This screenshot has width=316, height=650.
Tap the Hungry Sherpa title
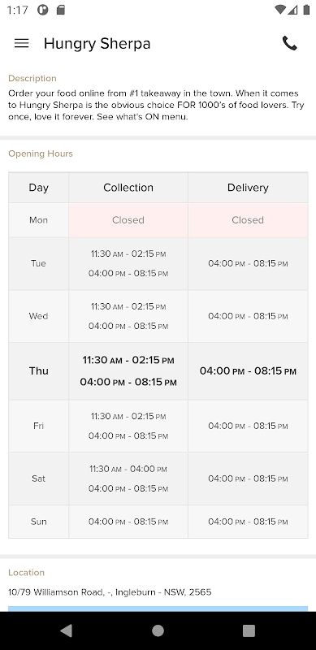pos(97,44)
